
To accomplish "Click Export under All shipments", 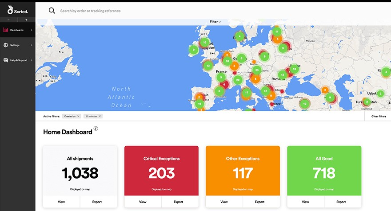I will tap(97, 202).
